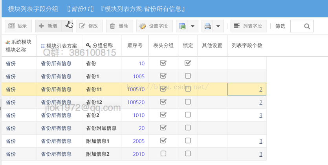
Task: Toggle 锁定 checkbox for row 附加信息2
Action: tap(188, 154)
